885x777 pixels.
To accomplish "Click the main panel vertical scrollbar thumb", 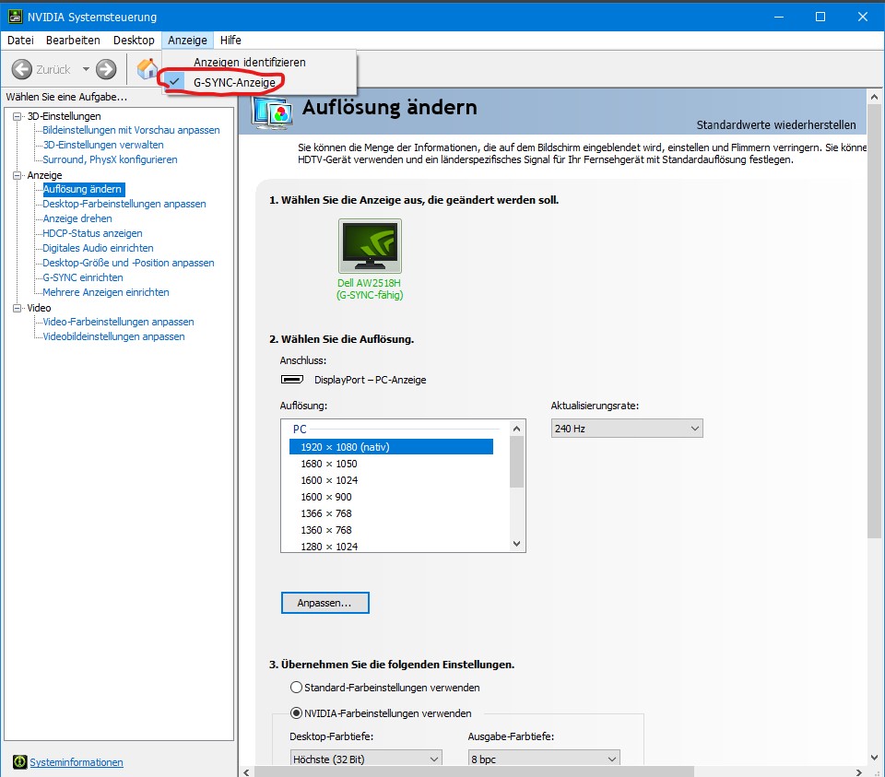I will [874, 322].
